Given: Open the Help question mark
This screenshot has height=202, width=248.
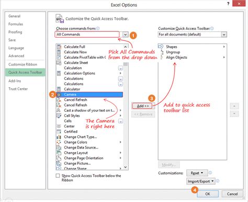Looking at the screenshot, I should coord(228,4).
